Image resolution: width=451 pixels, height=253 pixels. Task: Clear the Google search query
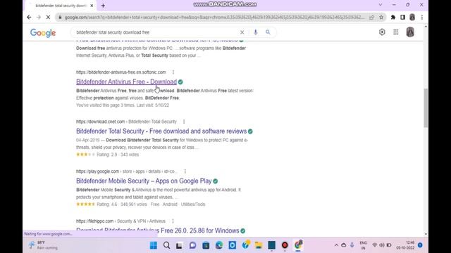click(x=242, y=32)
